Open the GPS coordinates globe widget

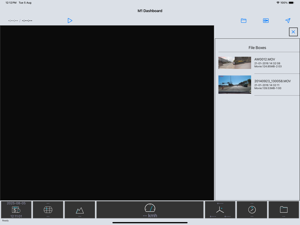pyautogui.click(x=48, y=209)
